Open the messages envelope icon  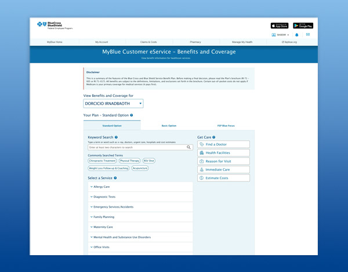tap(308, 34)
